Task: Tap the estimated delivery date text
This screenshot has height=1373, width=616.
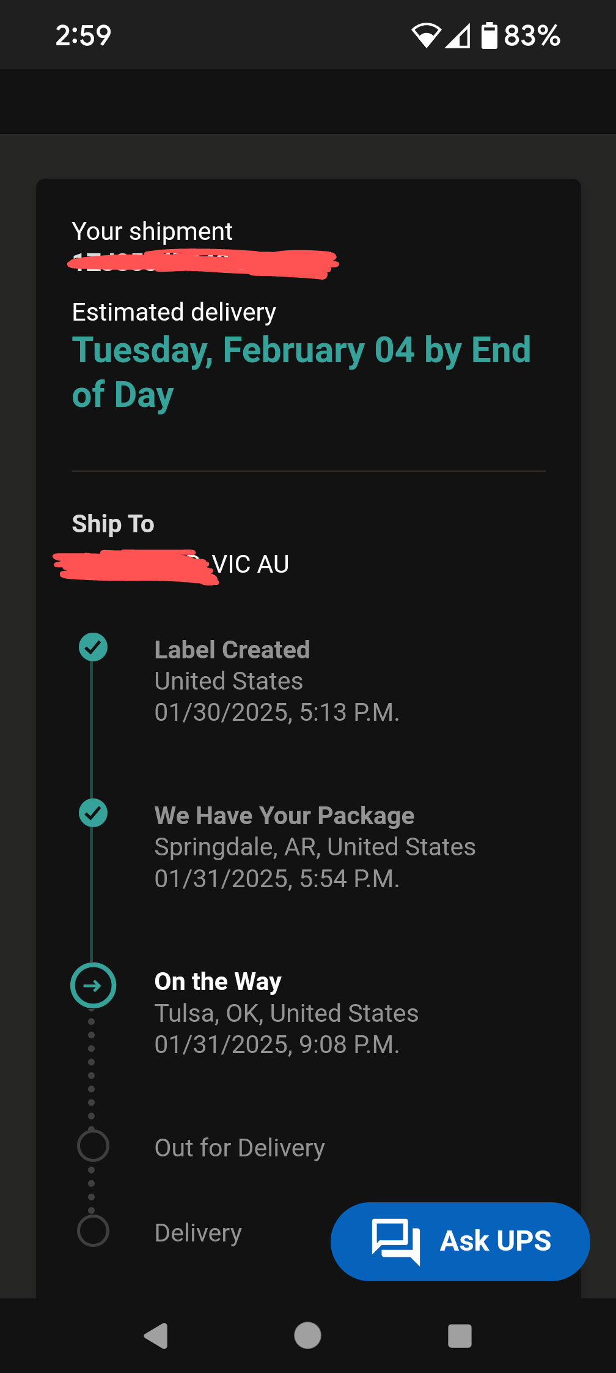Action: click(x=301, y=371)
